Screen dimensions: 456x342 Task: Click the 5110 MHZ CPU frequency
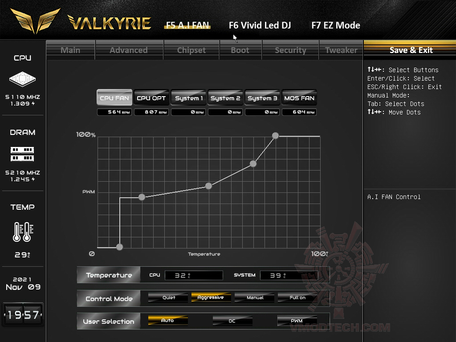(23, 97)
